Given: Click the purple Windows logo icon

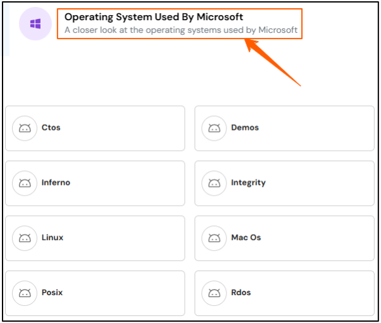Looking at the screenshot, I should 35,24.
